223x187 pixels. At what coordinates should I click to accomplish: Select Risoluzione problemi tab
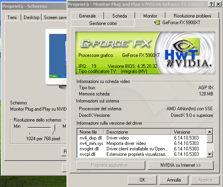[192, 16]
